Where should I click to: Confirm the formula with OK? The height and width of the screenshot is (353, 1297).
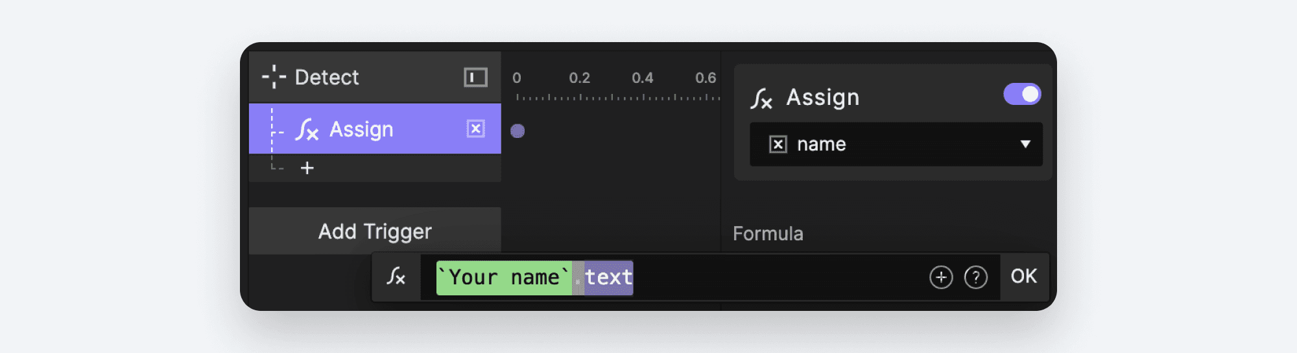1024,277
